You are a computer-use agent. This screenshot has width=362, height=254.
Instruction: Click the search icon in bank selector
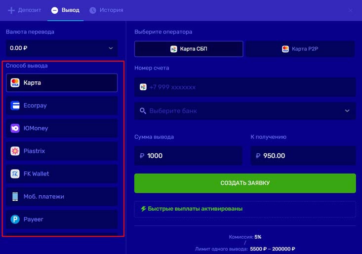(143, 111)
